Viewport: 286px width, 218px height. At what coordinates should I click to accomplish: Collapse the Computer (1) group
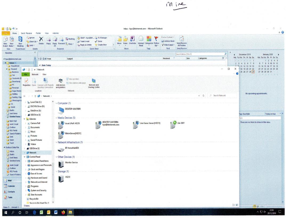click(56, 103)
